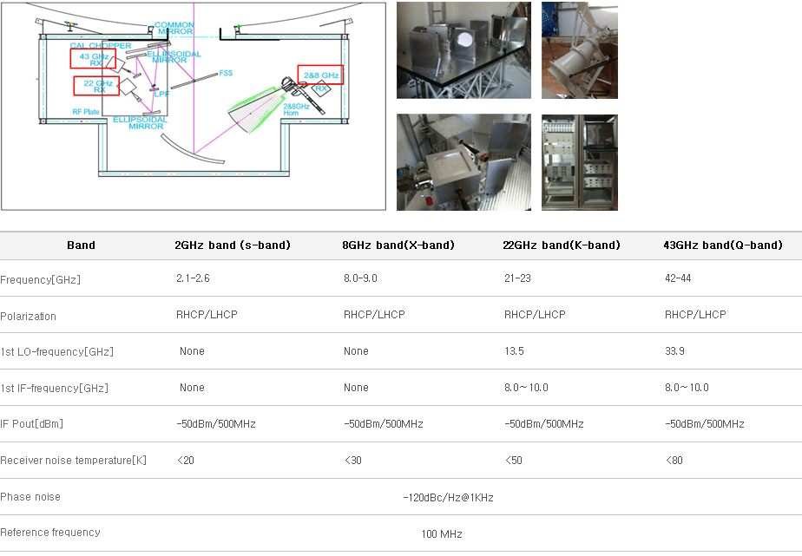Open the white feed horn photo
This screenshot has height=556, width=802.
pyautogui.click(x=579, y=50)
